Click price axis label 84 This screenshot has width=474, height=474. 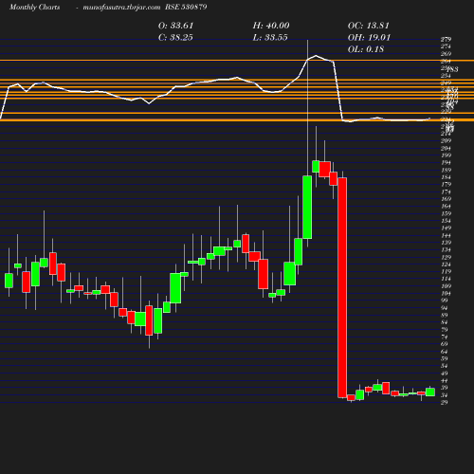pos(445,322)
